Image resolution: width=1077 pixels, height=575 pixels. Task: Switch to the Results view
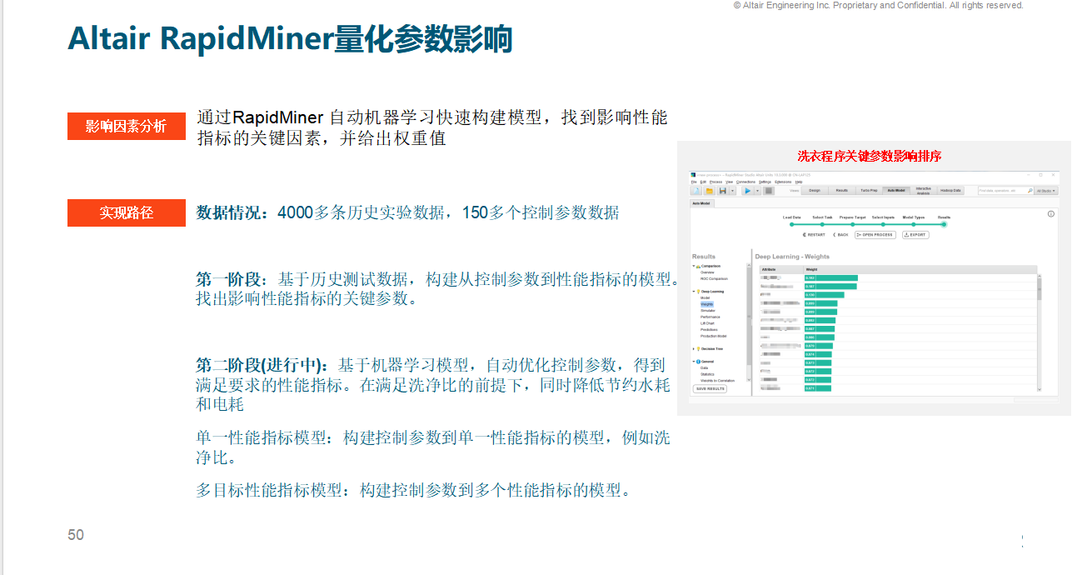coord(842,191)
